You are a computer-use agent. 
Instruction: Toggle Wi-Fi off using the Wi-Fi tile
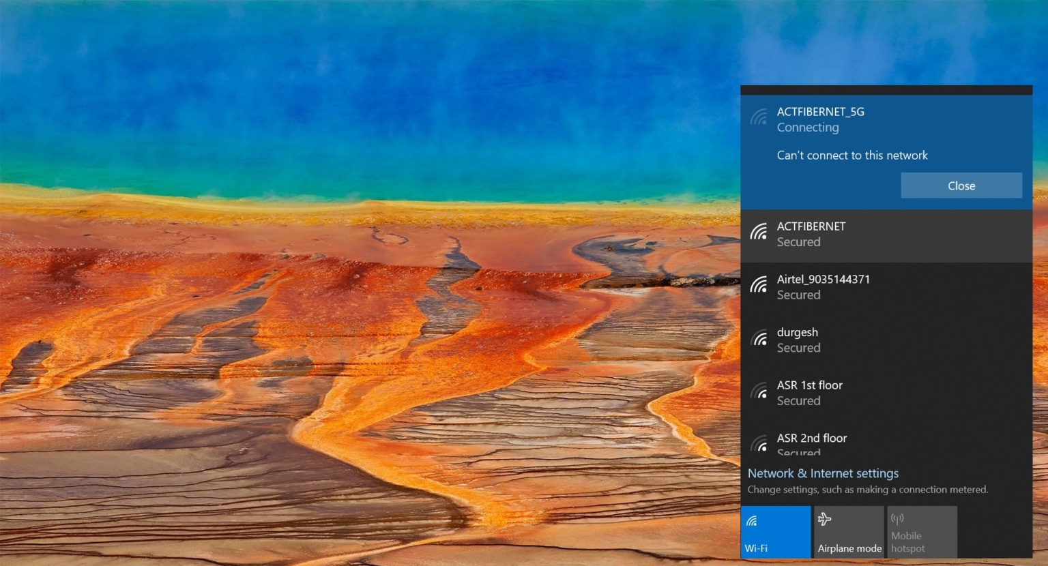[775, 532]
